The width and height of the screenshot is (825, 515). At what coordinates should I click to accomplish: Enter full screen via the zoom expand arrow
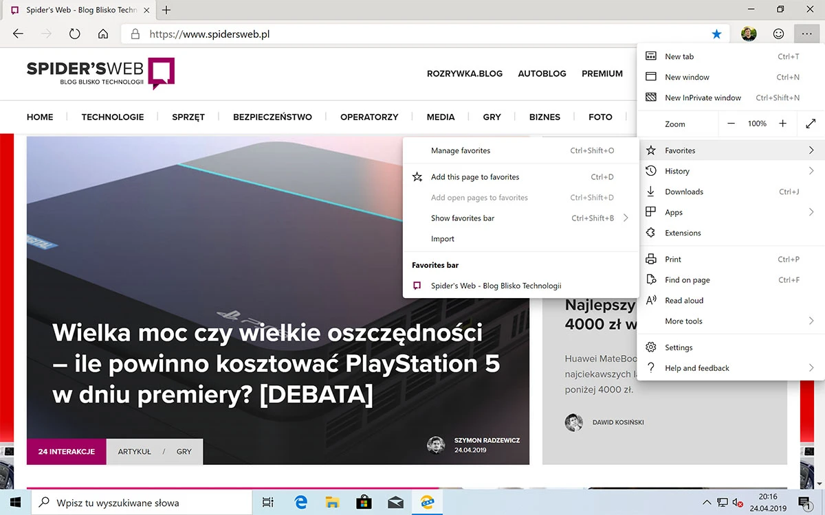tap(811, 124)
